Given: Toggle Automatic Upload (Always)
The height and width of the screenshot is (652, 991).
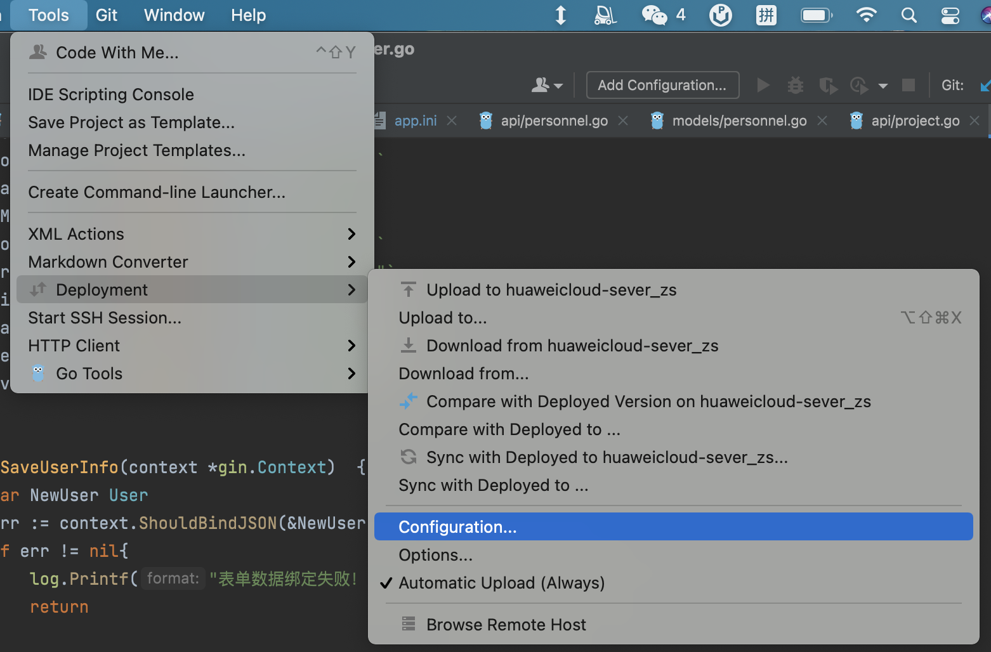Looking at the screenshot, I should click(x=673, y=583).
